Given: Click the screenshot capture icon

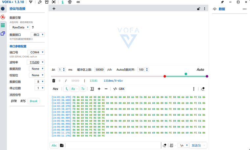Looking at the screenshot, I should coord(54,2).
